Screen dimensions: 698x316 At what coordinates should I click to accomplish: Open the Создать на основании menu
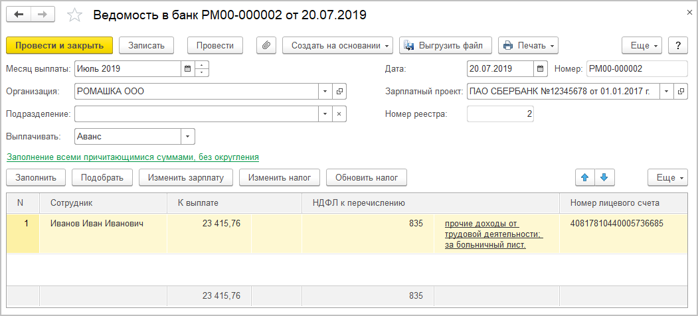pyautogui.click(x=337, y=45)
